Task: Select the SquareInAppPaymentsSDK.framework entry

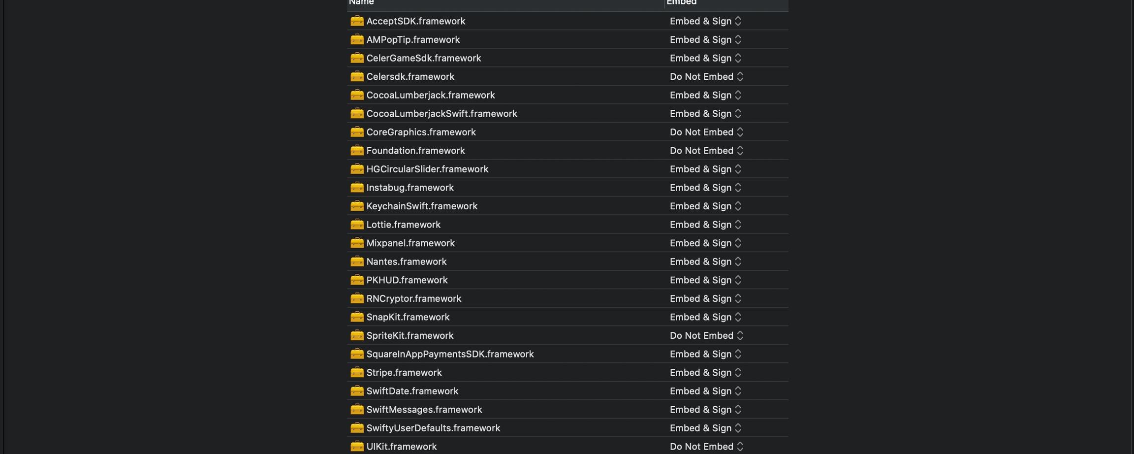Action: point(450,354)
